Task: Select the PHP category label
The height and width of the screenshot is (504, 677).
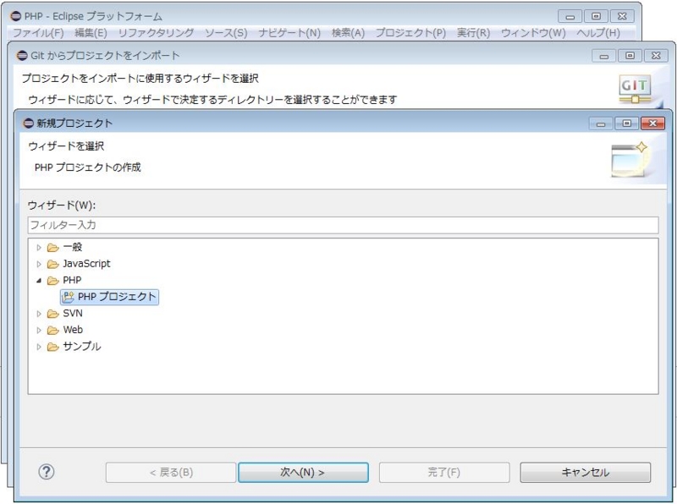Action: point(72,281)
